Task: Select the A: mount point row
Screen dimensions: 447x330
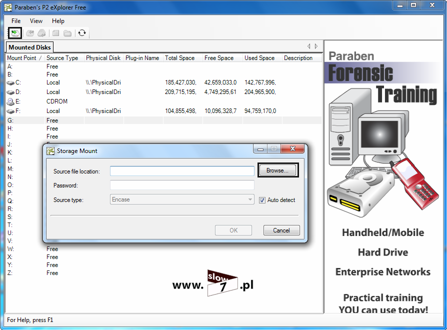Action: (163, 66)
